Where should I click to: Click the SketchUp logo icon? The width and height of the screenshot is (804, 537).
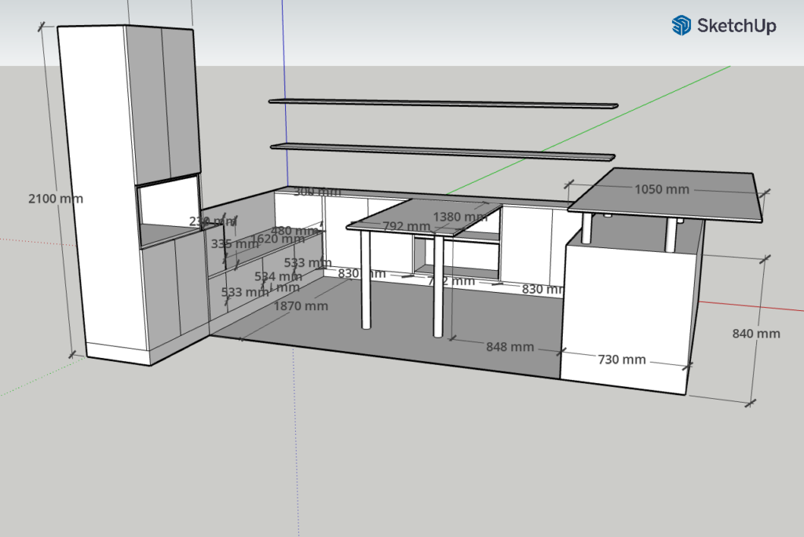[681, 26]
